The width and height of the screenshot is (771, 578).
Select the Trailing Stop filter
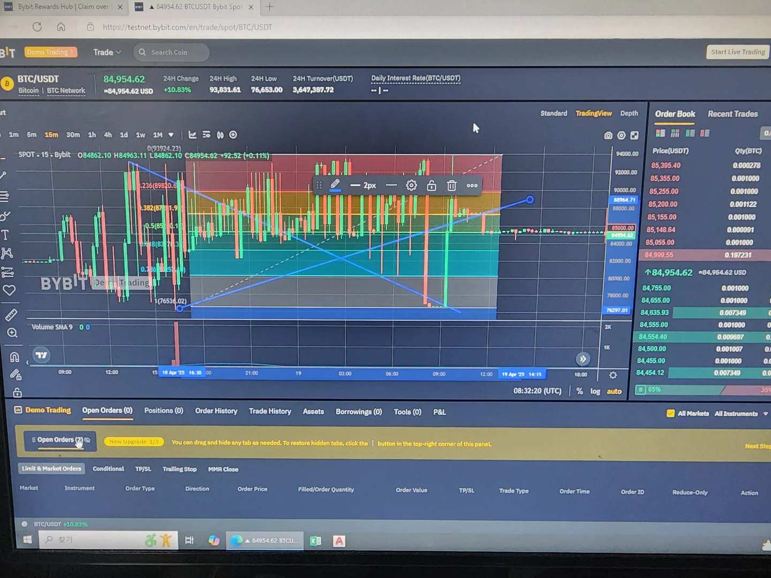(179, 469)
